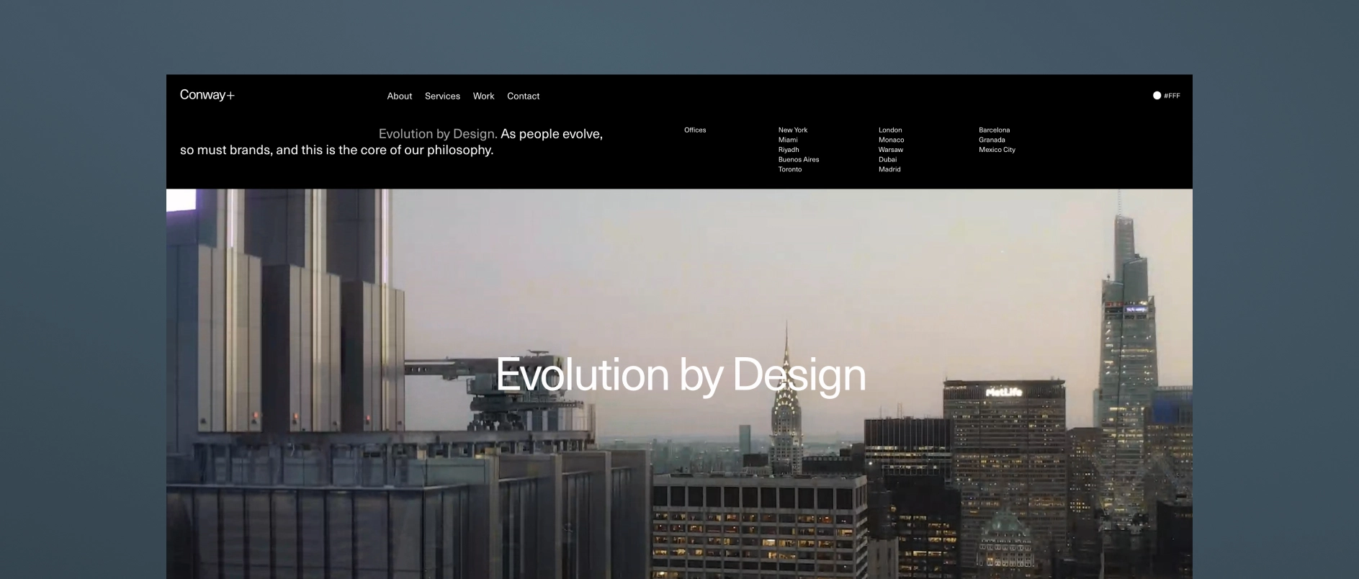Open the About menu item
Image resolution: width=1359 pixels, height=579 pixels.
click(x=400, y=96)
